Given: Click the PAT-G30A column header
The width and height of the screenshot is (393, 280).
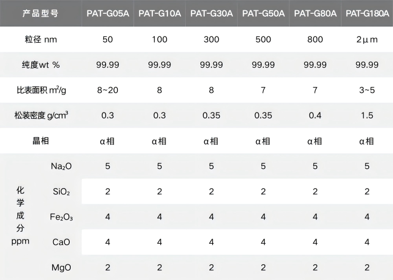Looking at the screenshot, I should pos(211,14).
